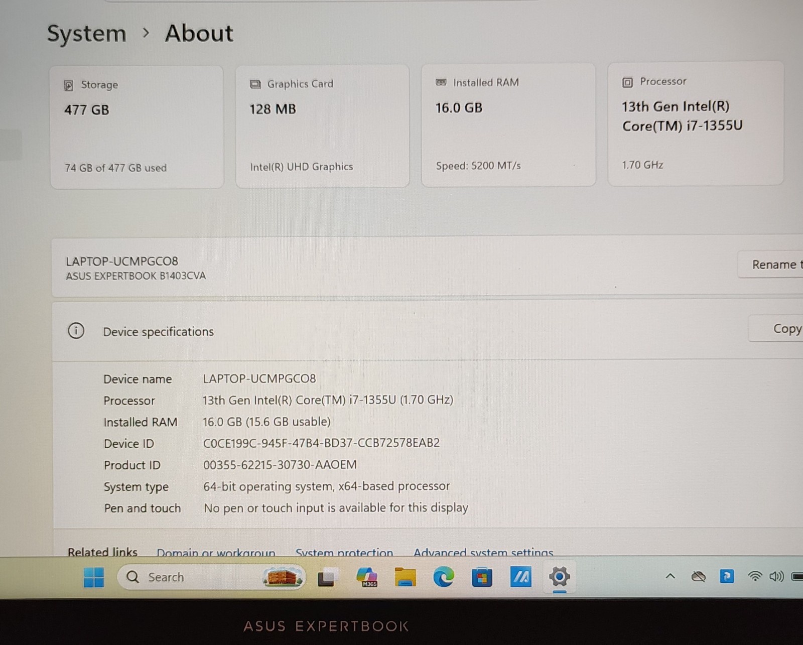Click the taskbar Search box
The width and height of the screenshot is (803, 645).
pos(211,577)
